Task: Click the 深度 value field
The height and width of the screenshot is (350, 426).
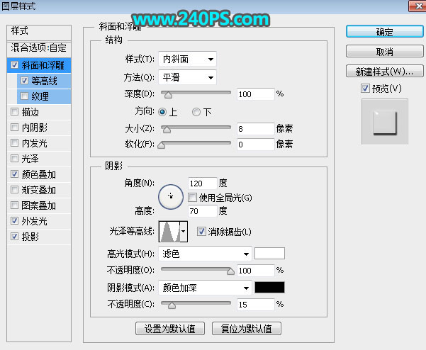Action: 255,94
